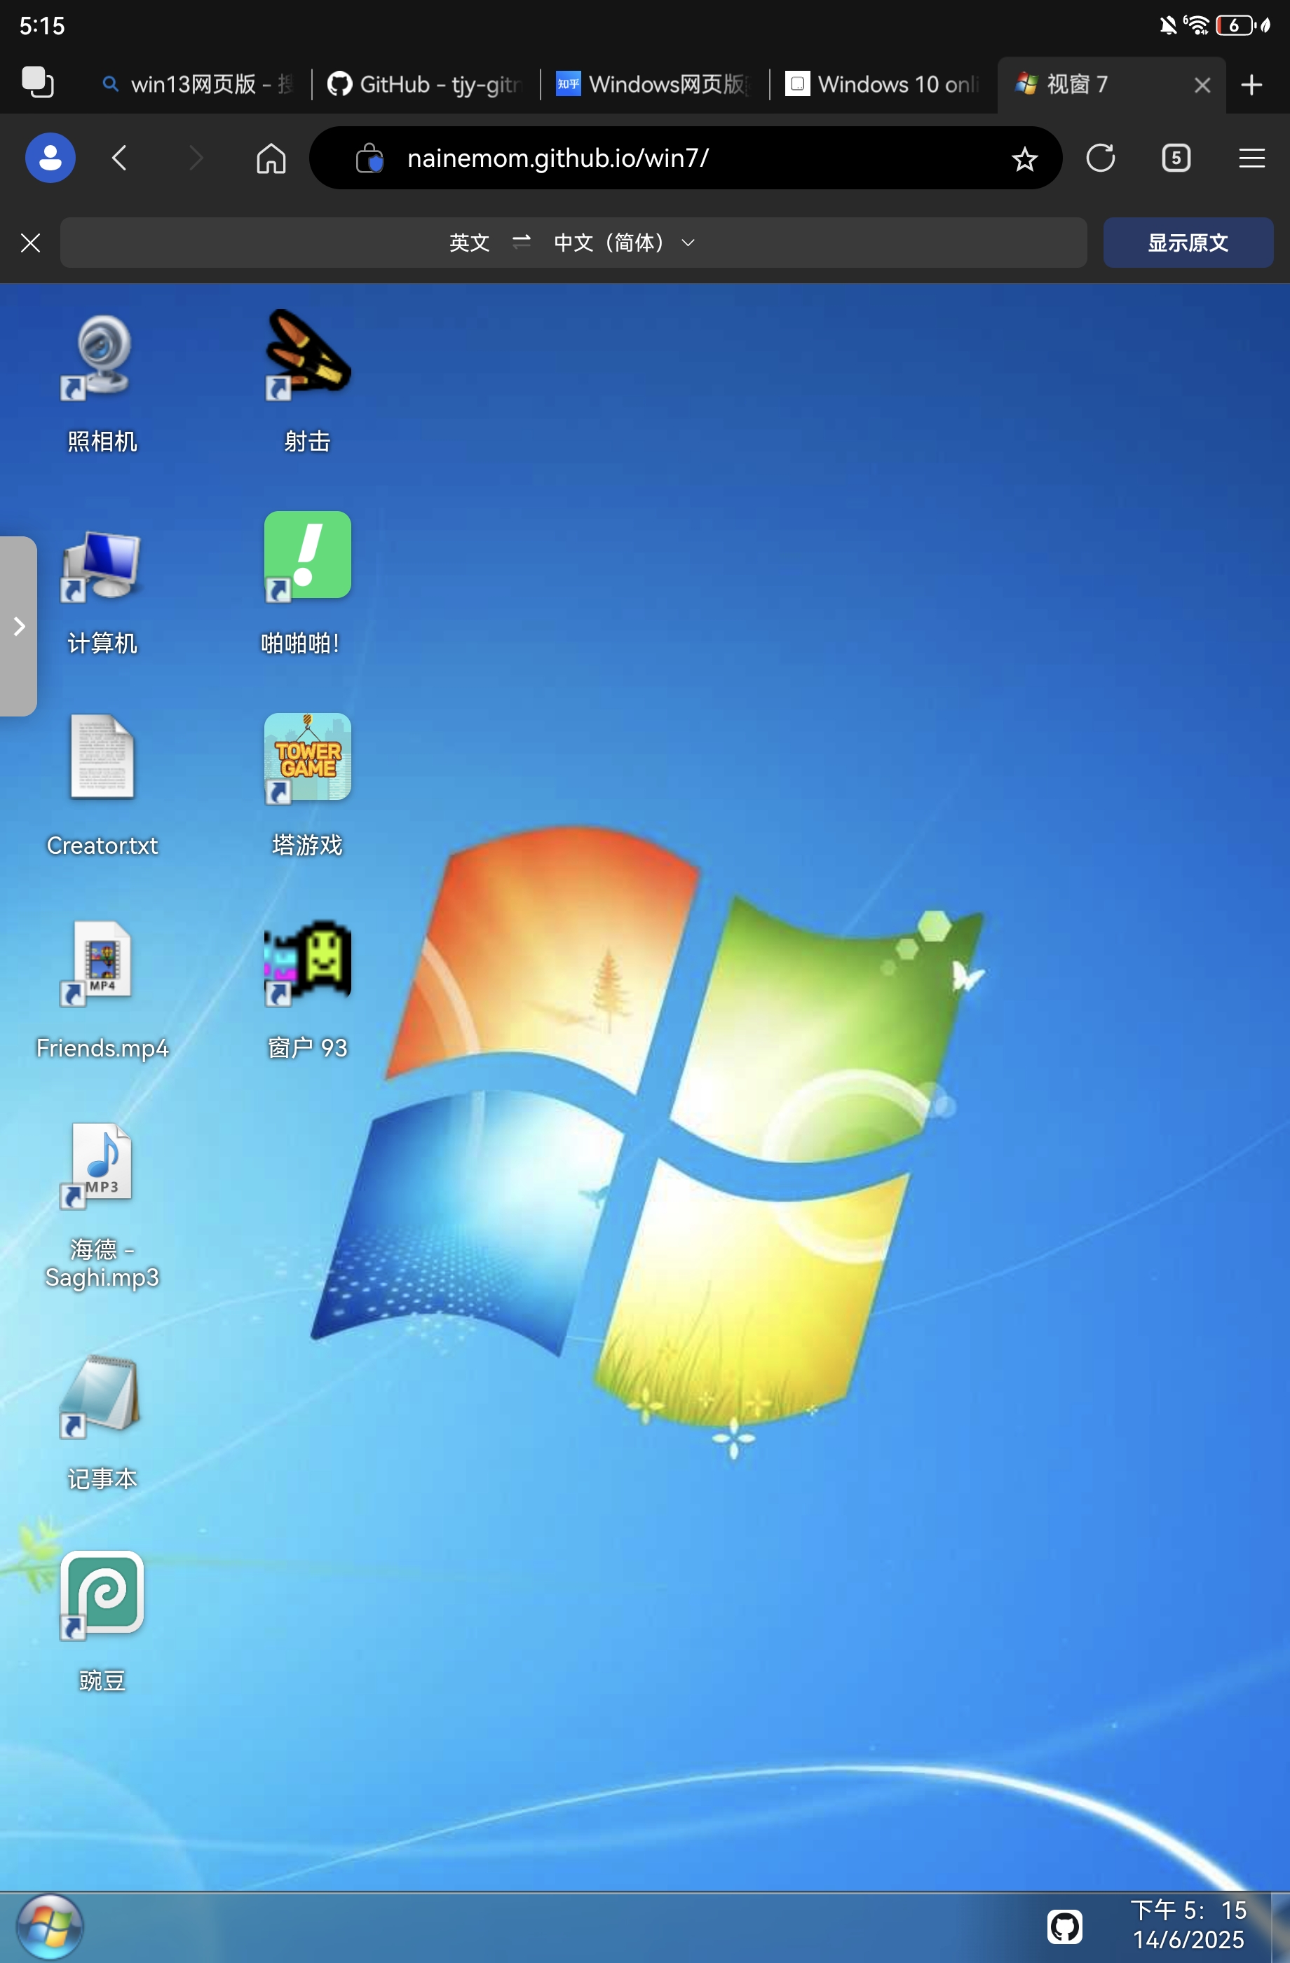Reload the current page
The width and height of the screenshot is (1290, 1963).
tap(1100, 158)
